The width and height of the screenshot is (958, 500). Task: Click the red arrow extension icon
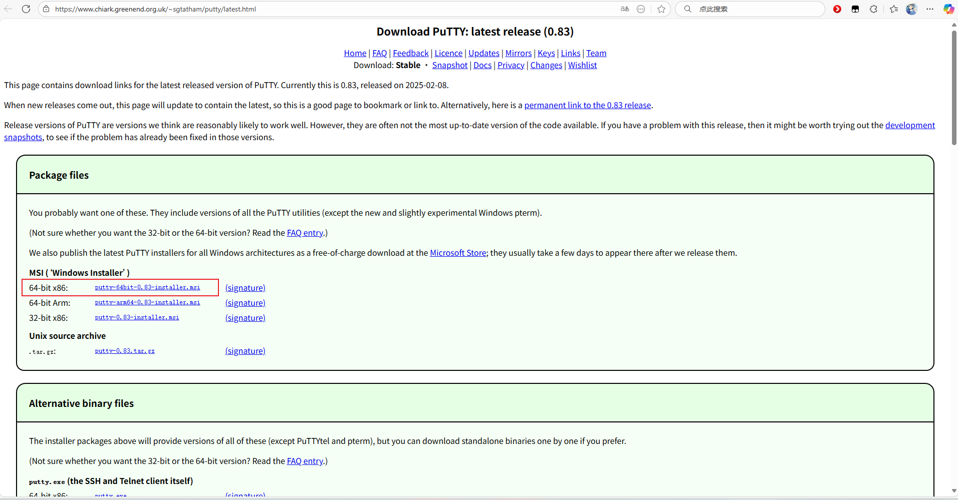[x=837, y=9]
